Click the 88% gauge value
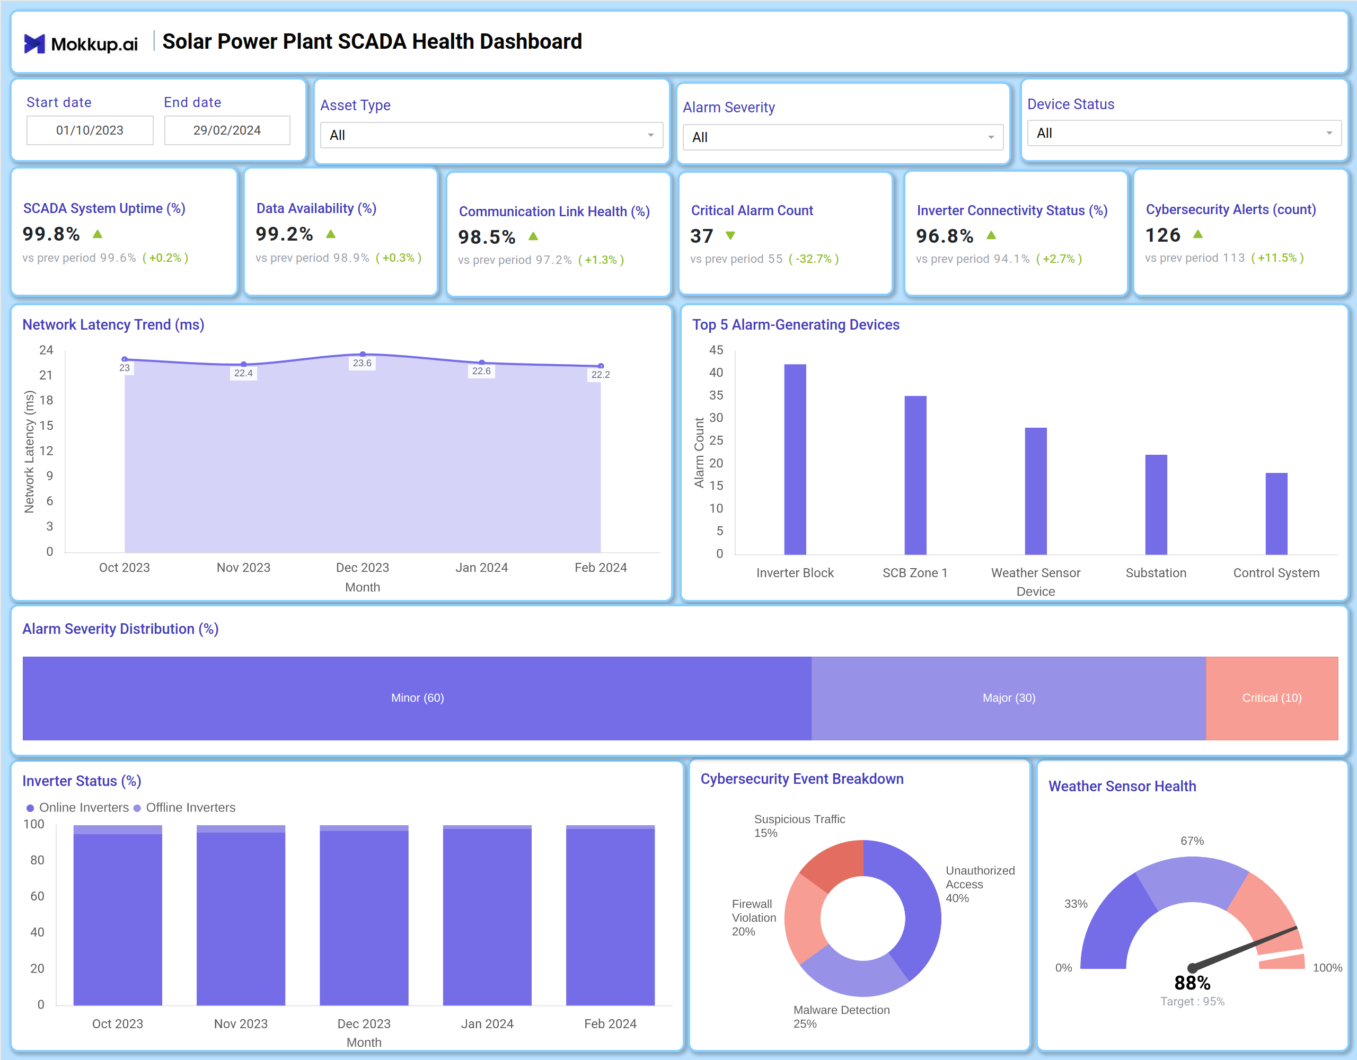The image size is (1357, 1060). (1192, 984)
